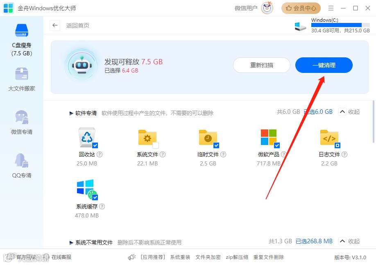The width and height of the screenshot is (376, 265).
Task: Click the 金舟Windows优化大师 app logo
Action: pyautogui.click(x=8, y=8)
